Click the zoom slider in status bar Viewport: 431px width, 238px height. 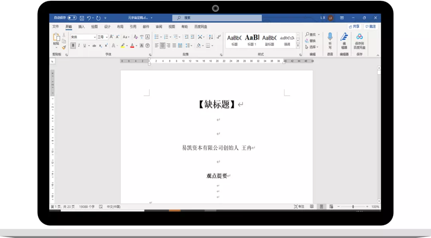tap(353, 207)
